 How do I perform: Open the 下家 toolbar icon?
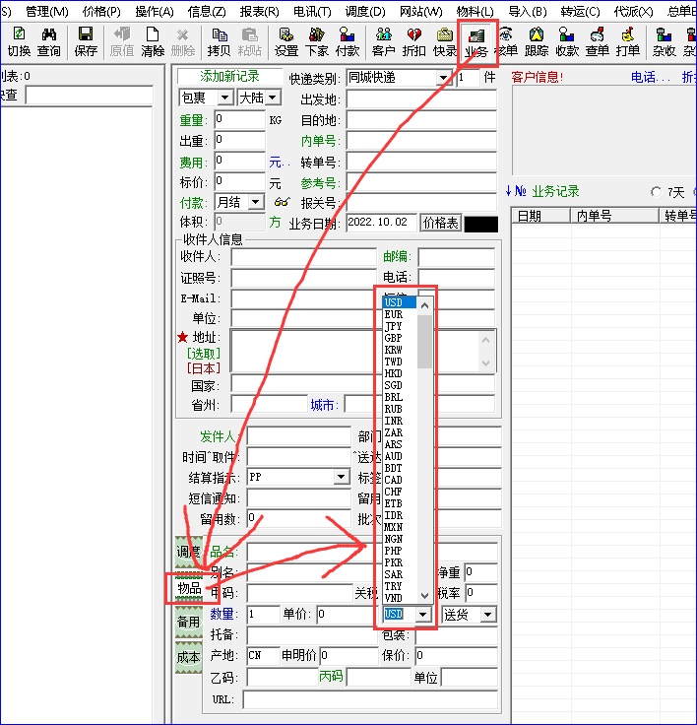(x=317, y=41)
